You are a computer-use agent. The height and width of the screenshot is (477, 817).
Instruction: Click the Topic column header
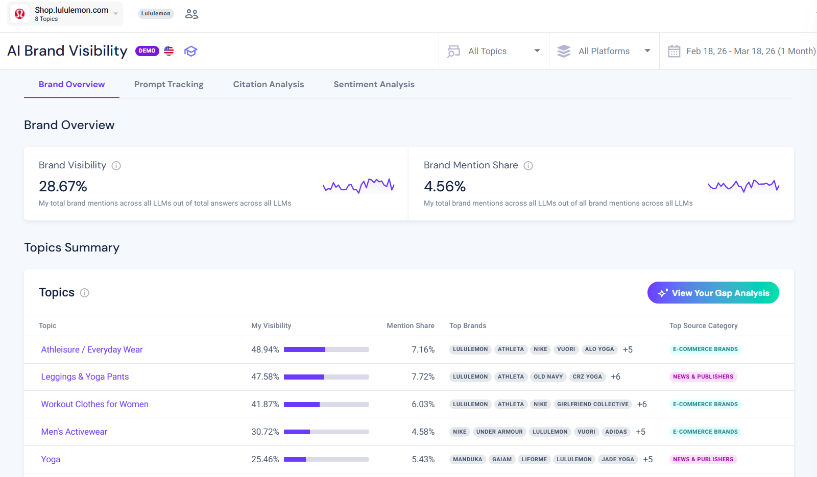[47, 326]
